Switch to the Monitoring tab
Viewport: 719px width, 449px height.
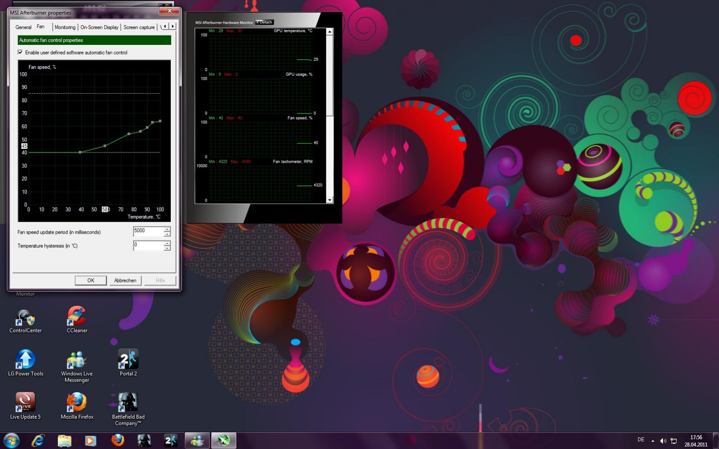pyautogui.click(x=65, y=27)
